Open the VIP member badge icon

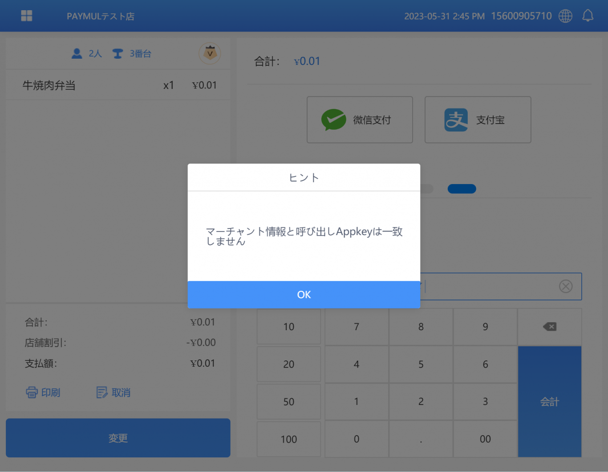coord(210,54)
